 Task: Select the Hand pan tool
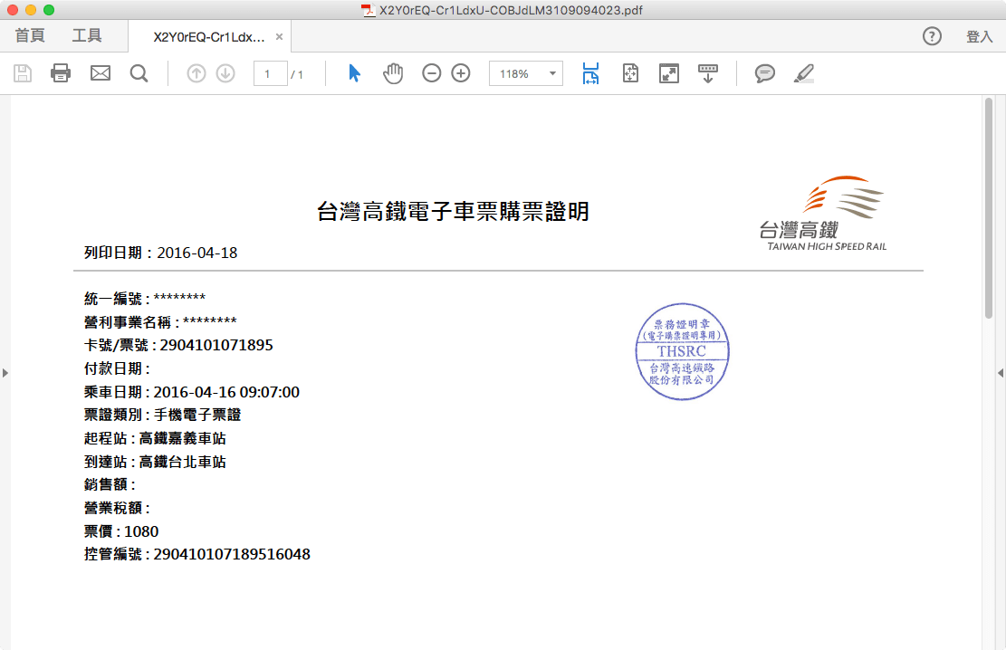click(x=393, y=73)
